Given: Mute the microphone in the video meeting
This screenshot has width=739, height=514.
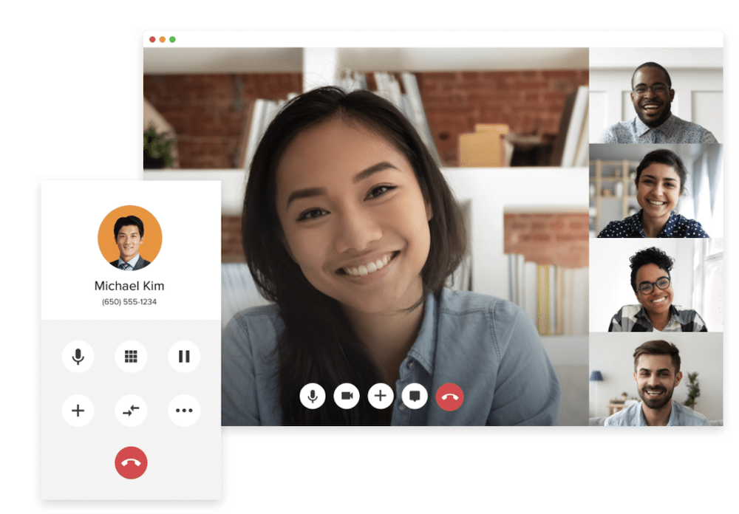Looking at the screenshot, I should point(312,396).
